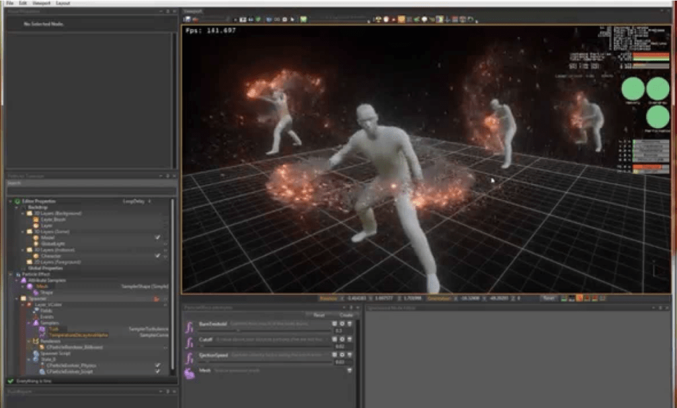
Task: Click the red icon on the Spawner row
Action: click(157, 299)
